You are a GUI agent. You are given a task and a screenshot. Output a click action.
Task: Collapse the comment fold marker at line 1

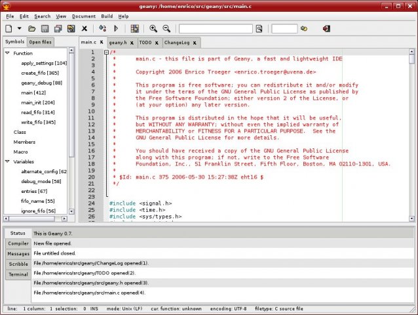click(106, 52)
